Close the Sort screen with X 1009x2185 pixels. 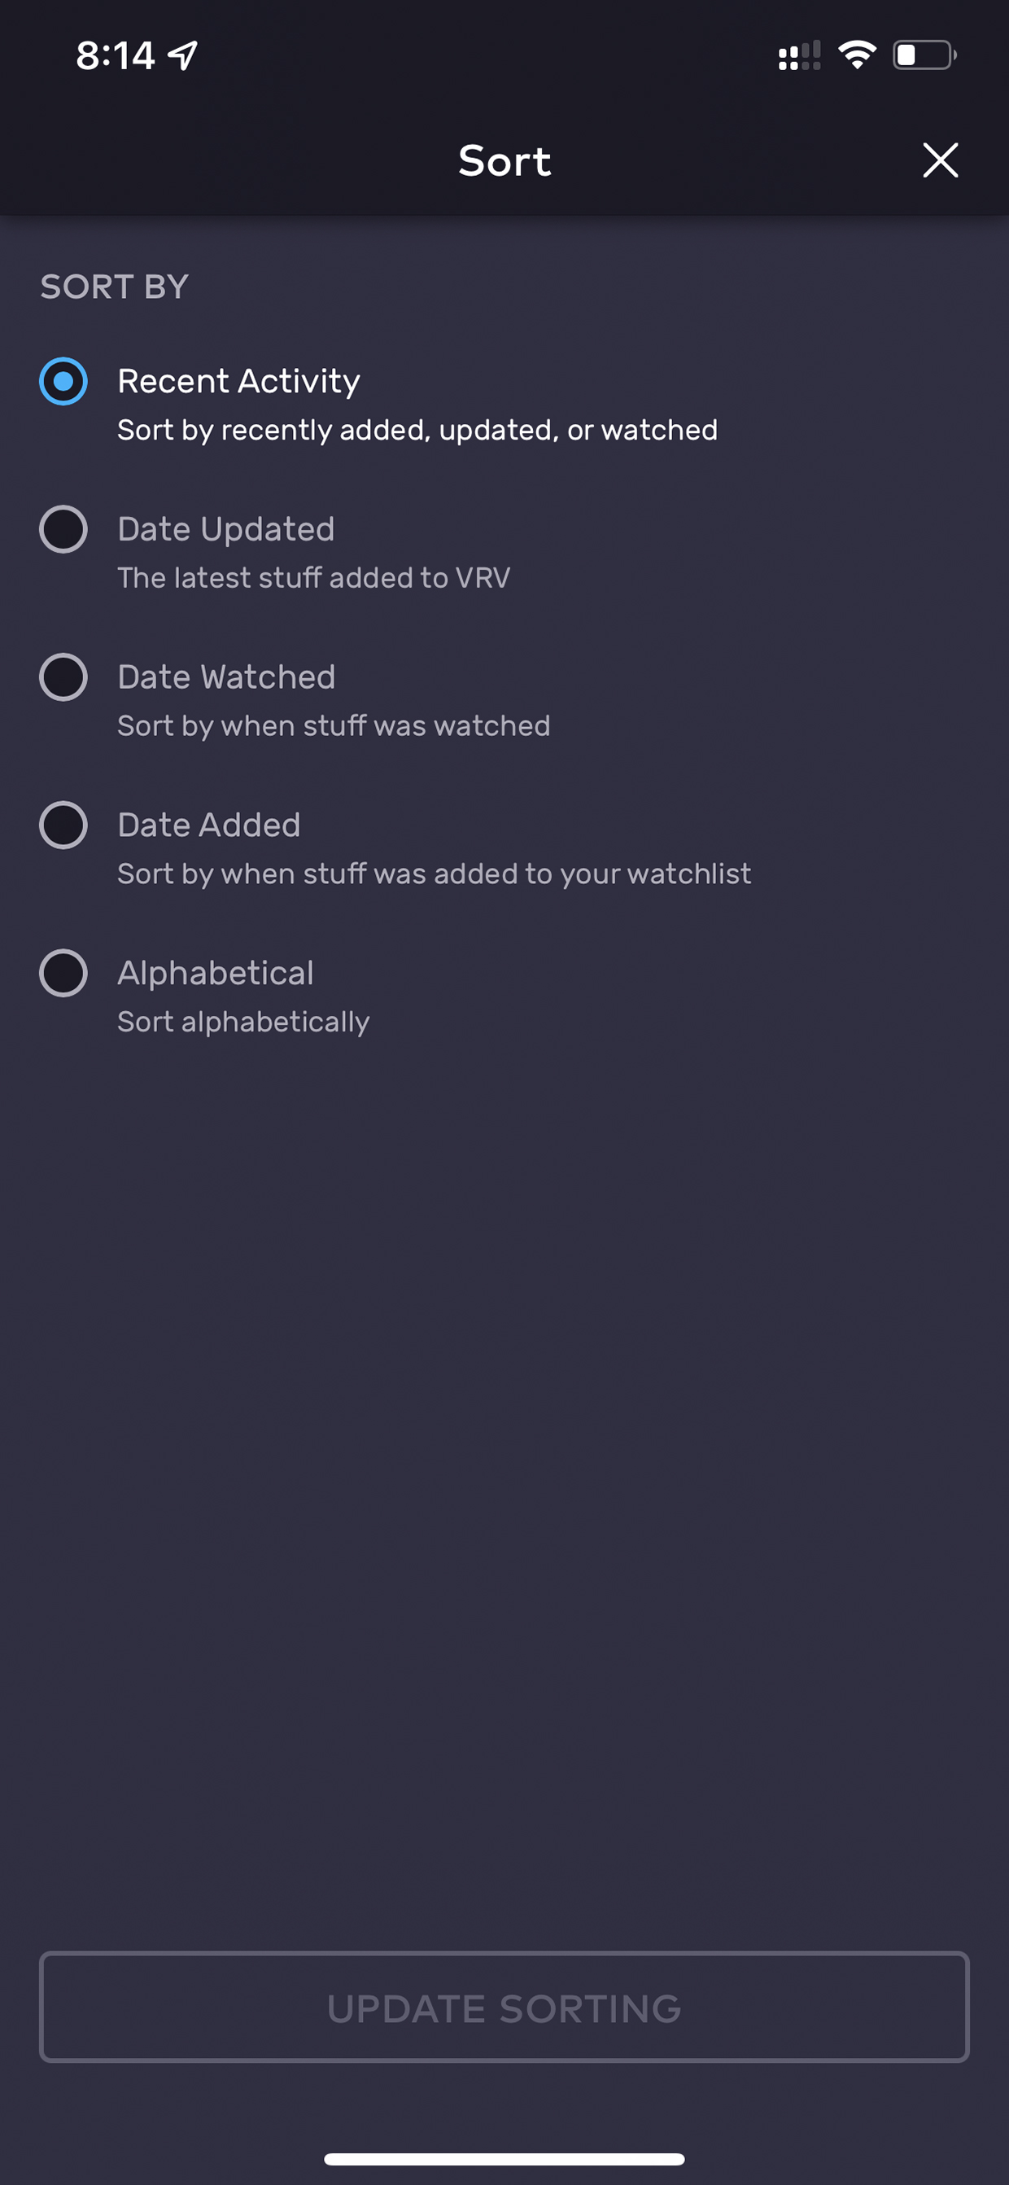coord(940,160)
